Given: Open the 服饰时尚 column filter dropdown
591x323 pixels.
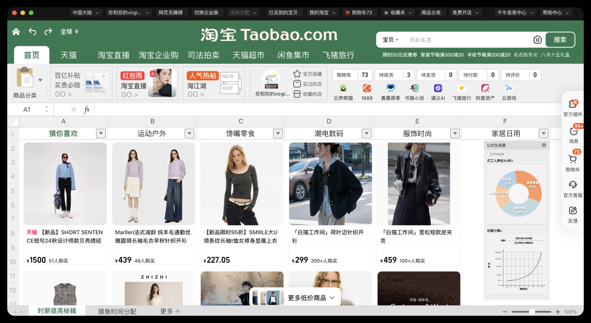Looking at the screenshot, I should (454, 133).
